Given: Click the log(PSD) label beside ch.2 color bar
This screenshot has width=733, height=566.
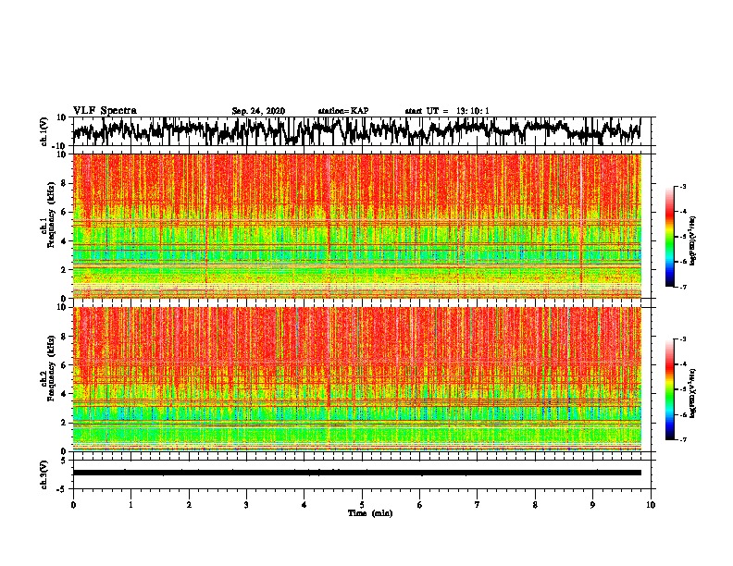Looking at the screenshot, I should coord(693,393).
